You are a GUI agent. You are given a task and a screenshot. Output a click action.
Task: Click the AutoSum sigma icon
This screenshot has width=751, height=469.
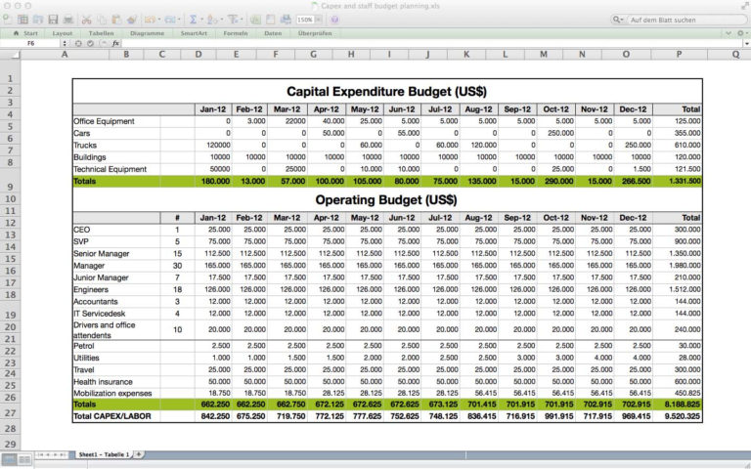tap(194, 20)
